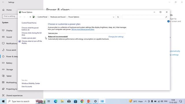Open Change plan settings for Balanced

(x=116, y=37)
